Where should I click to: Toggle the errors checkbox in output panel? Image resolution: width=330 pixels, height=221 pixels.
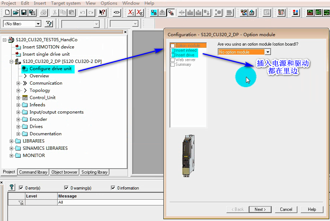21,188
